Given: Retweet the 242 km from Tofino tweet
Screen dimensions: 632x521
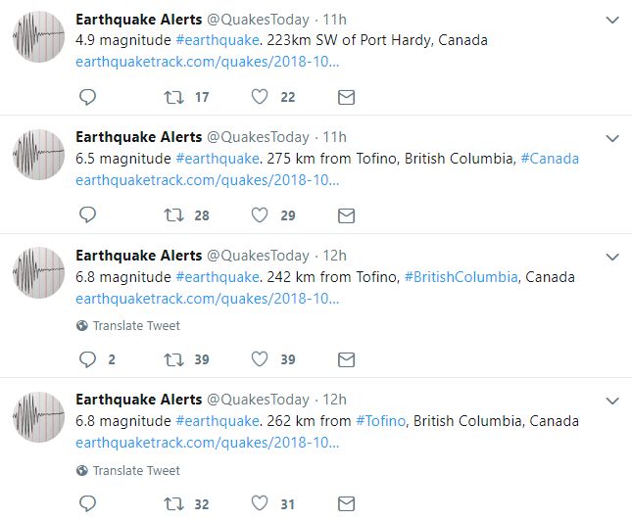Looking at the screenshot, I should coord(173,359).
